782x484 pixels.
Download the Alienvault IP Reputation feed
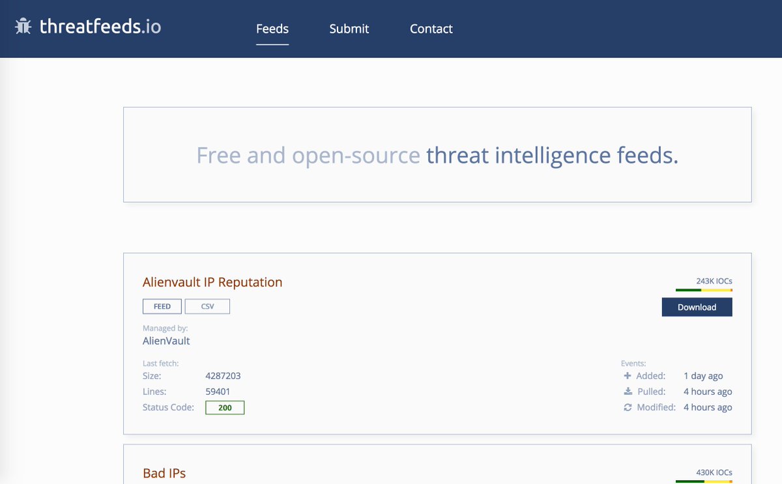pyautogui.click(x=697, y=307)
